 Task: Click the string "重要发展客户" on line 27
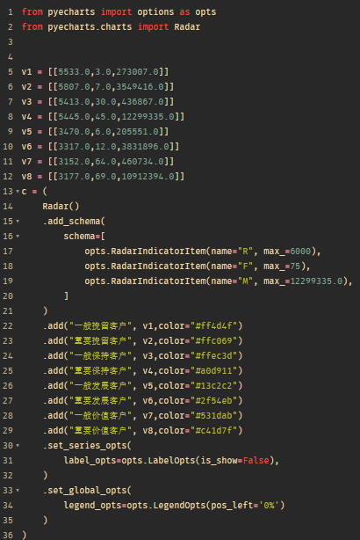(100, 401)
